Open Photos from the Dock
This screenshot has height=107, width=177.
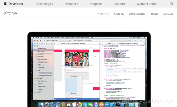(x=79, y=104)
